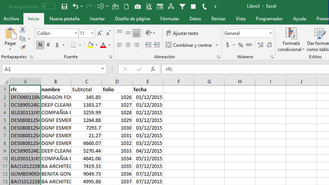Decrease decimal places
The width and height of the screenshot is (329, 185).
[x=269, y=45]
